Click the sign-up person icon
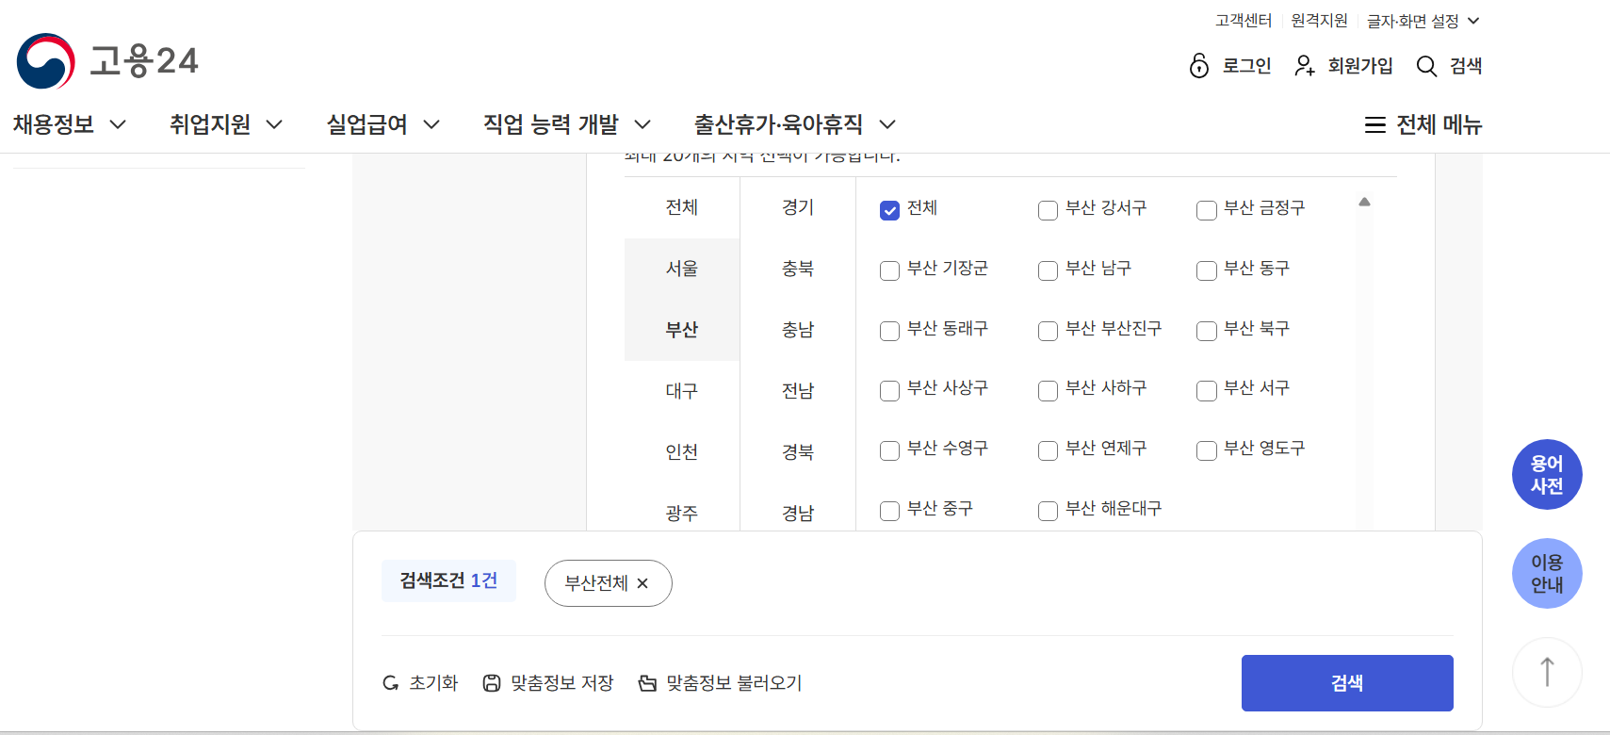 pos(1305,65)
